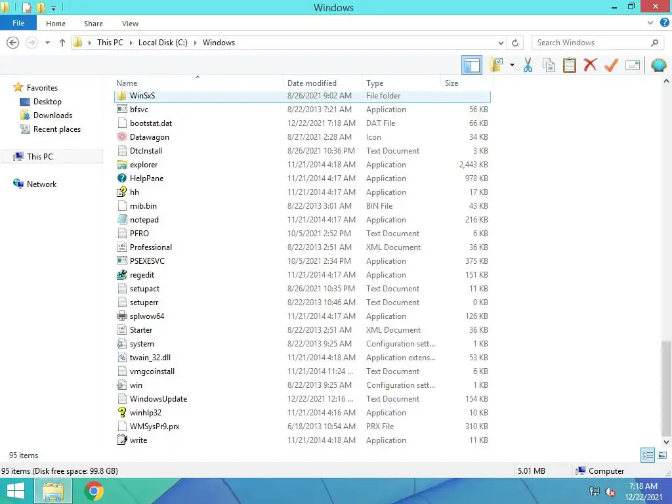The height and width of the screenshot is (504, 672).
Task: Click Local Disk (C:) breadcrumb
Action: pos(163,43)
